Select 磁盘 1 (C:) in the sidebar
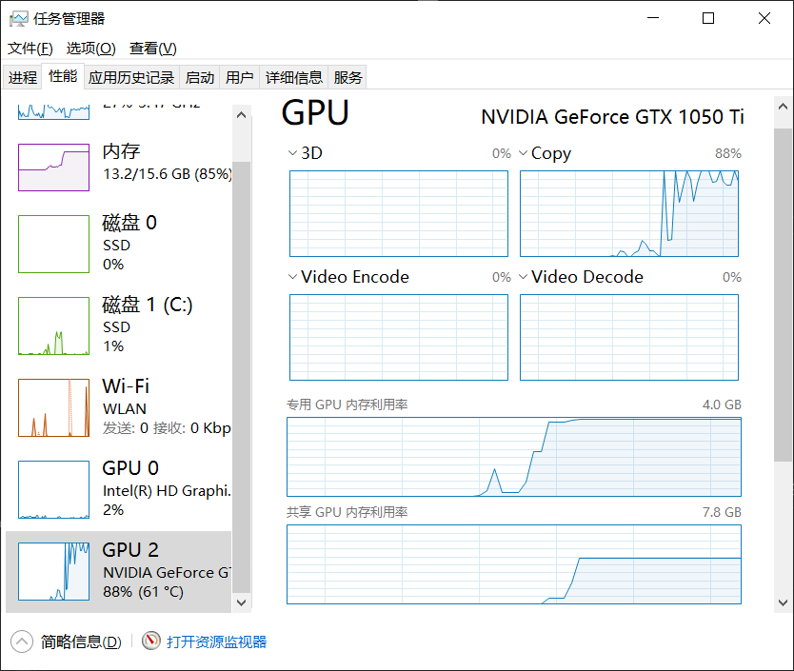The width and height of the screenshot is (794, 671). click(114, 324)
